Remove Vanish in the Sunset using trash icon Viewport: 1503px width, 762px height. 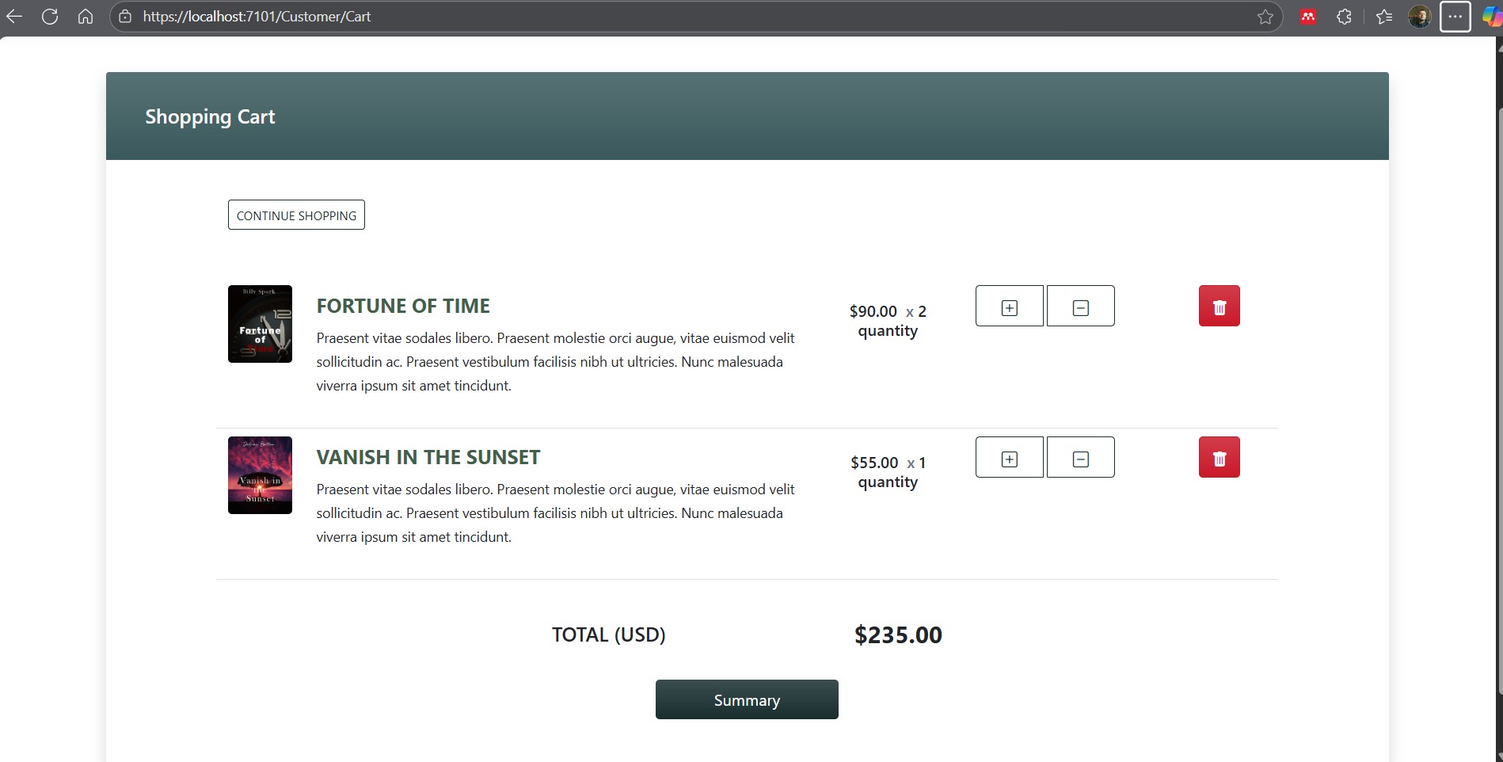pos(1219,458)
